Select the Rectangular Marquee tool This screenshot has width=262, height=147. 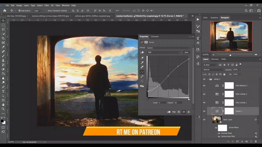[3, 25]
